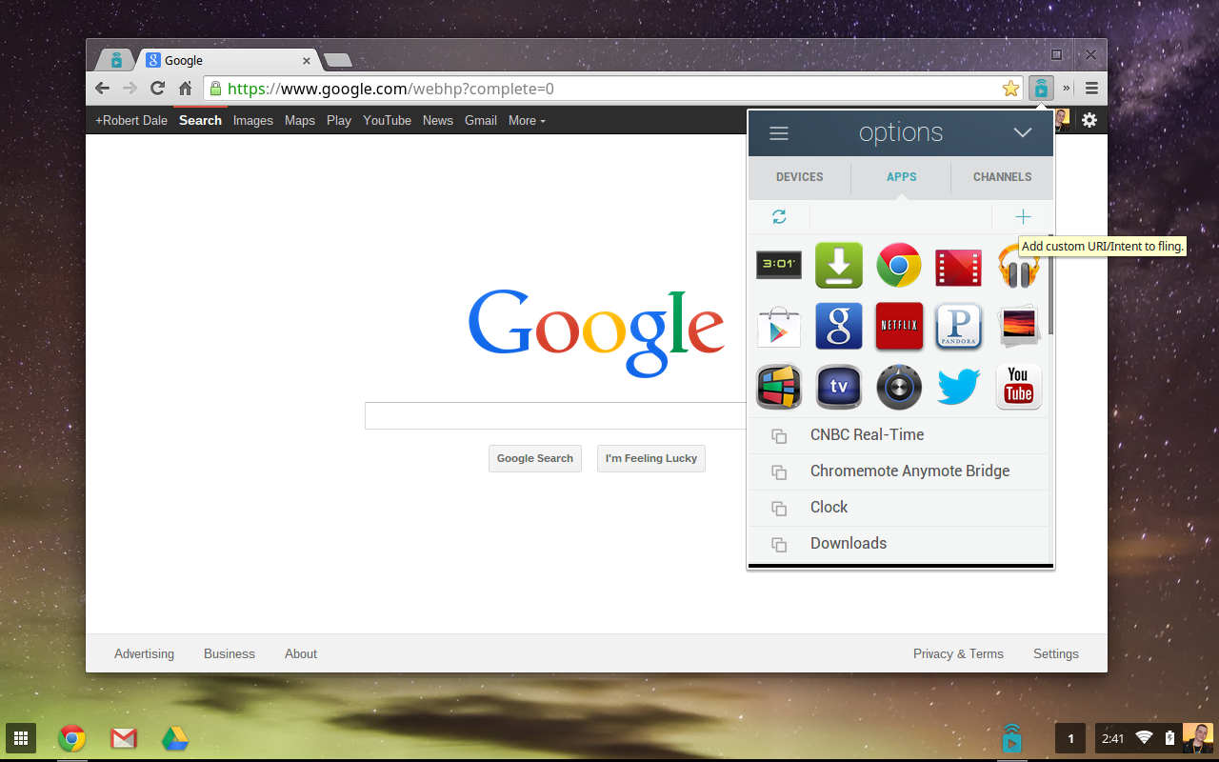Bookmark this page with the star icon

(x=1010, y=89)
